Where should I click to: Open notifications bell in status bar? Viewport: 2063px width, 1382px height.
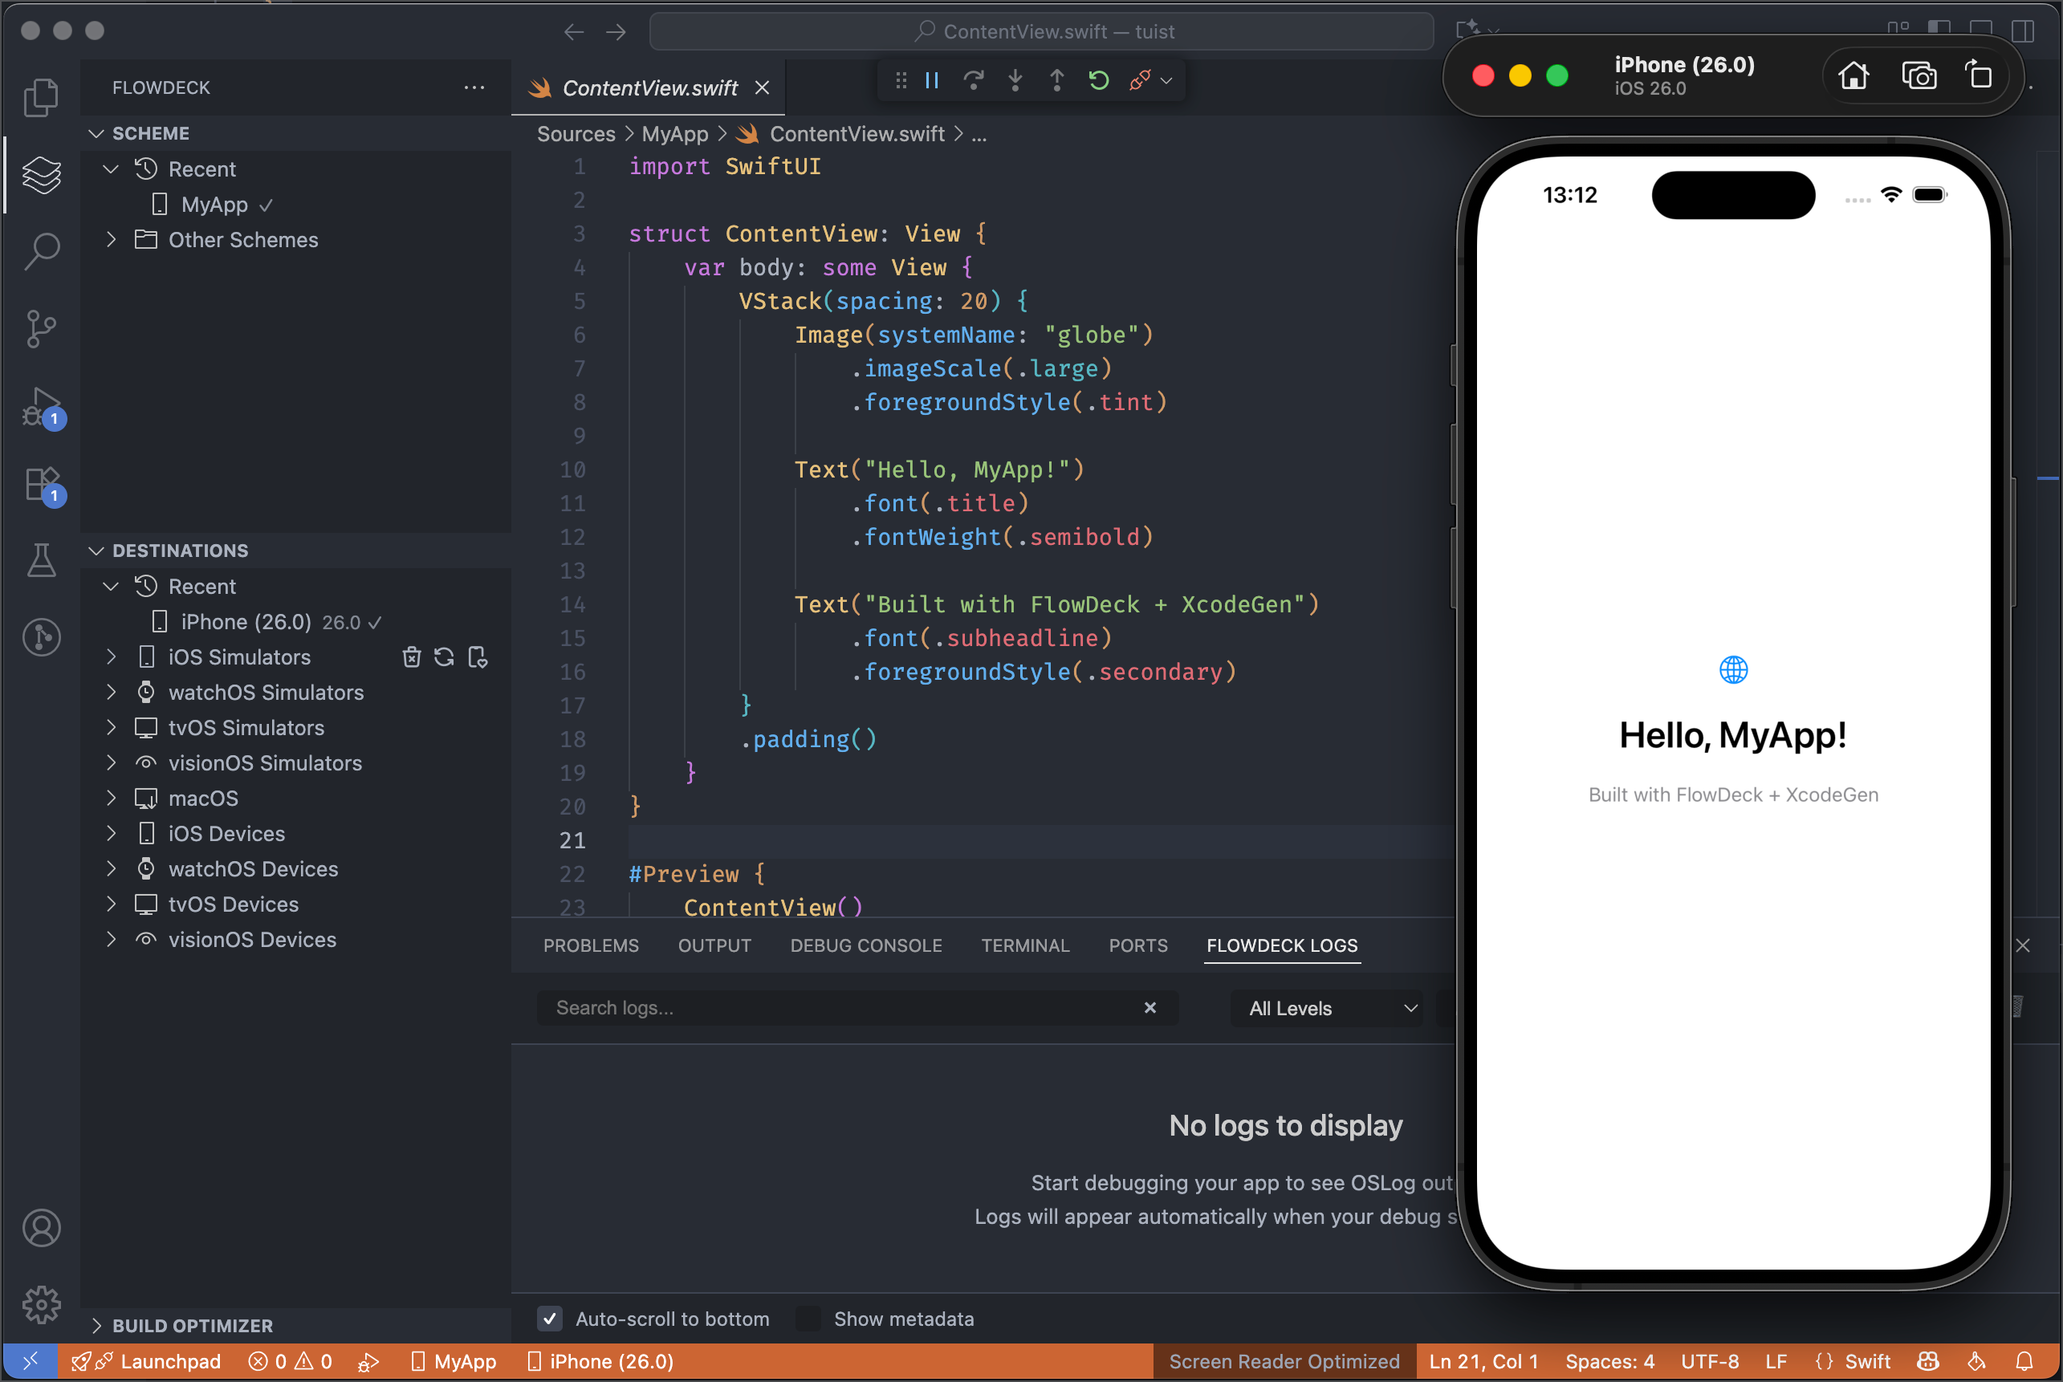[2024, 1362]
